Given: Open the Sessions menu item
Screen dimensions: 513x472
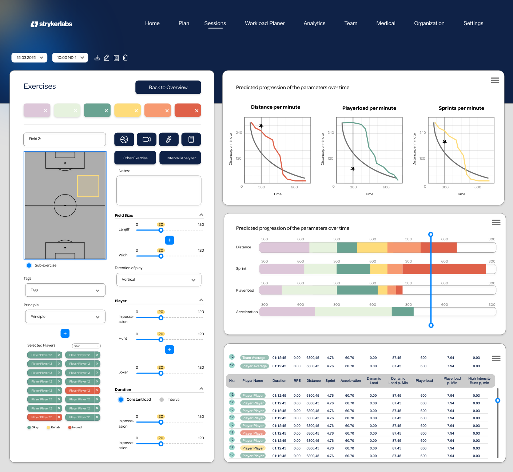Looking at the screenshot, I should pyautogui.click(x=215, y=23).
